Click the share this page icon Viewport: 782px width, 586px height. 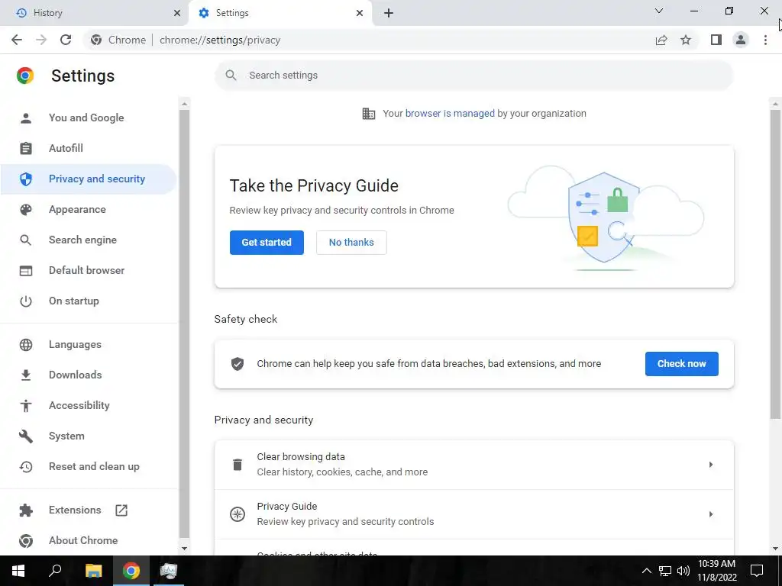point(661,40)
